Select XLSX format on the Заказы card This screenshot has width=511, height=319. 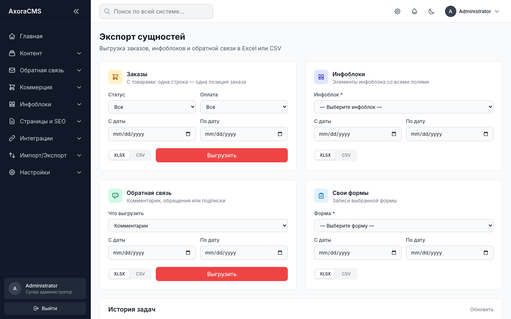120,155
